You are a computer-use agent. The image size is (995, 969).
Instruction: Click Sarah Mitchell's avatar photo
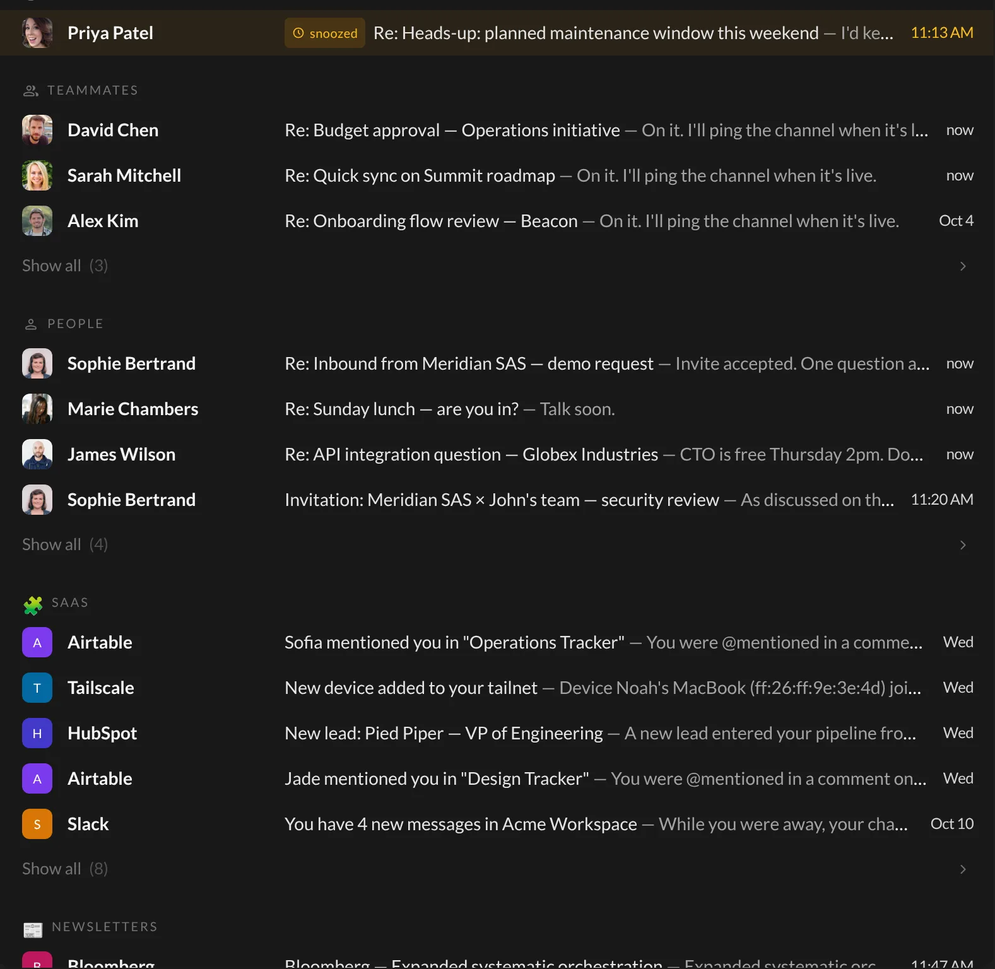coord(37,175)
